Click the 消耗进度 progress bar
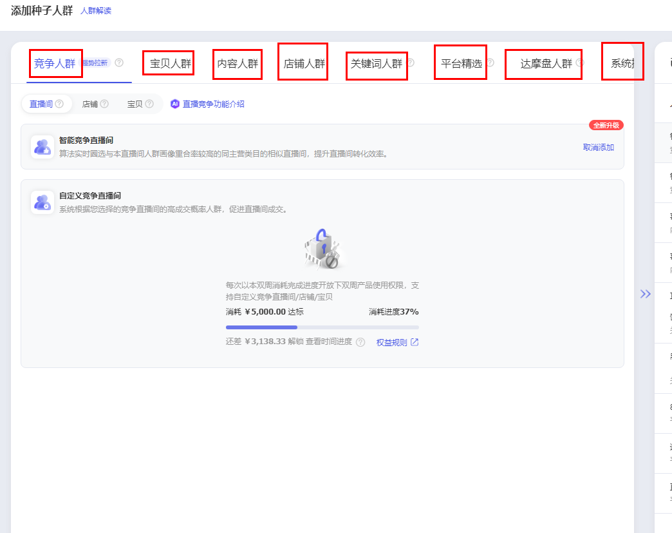The height and width of the screenshot is (533, 672). coord(322,327)
